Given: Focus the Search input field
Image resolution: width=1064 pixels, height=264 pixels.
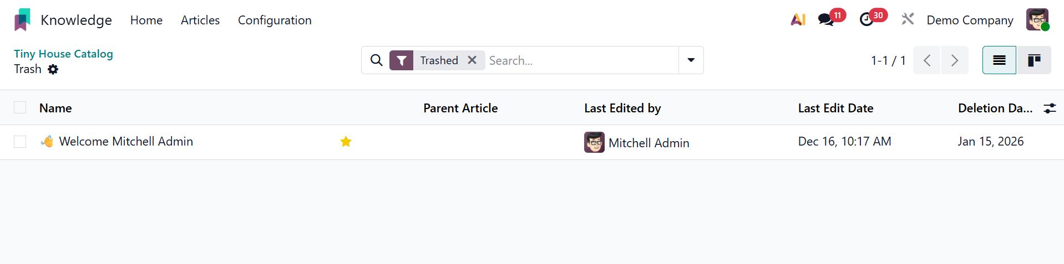Looking at the screenshot, I should pos(581,60).
